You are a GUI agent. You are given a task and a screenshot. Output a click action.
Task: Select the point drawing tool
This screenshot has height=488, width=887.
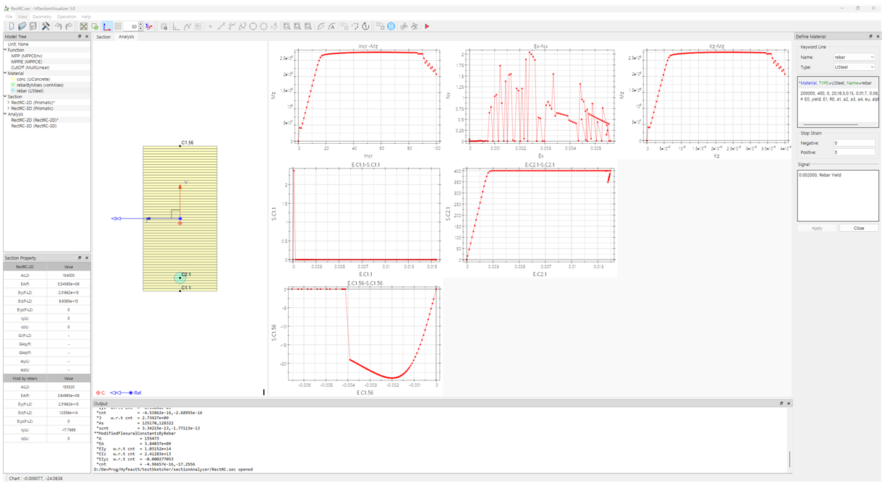(x=211, y=26)
